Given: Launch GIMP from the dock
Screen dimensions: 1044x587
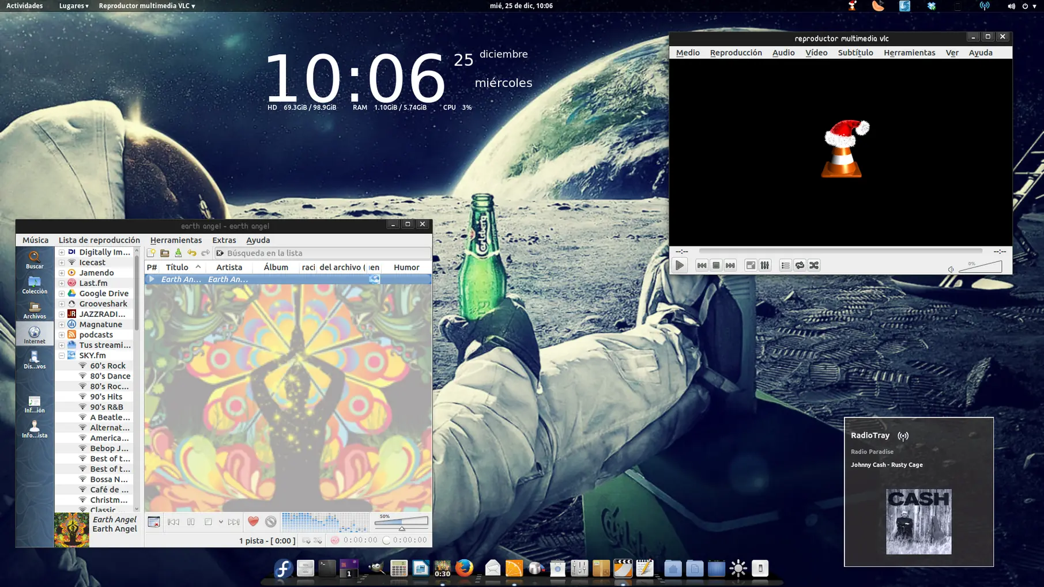Looking at the screenshot, I should coord(376,569).
